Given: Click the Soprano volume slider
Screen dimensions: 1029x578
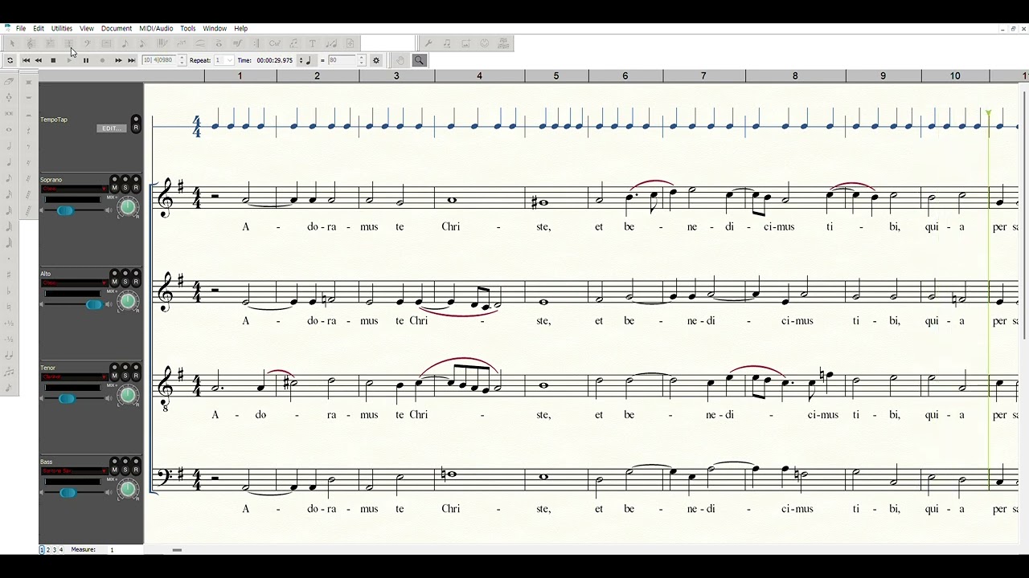Looking at the screenshot, I should point(65,210).
